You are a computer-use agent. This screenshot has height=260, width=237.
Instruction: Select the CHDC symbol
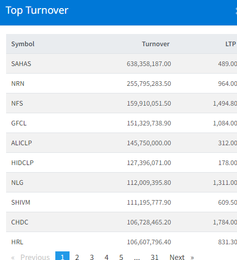pyautogui.click(x=20, y=222)
